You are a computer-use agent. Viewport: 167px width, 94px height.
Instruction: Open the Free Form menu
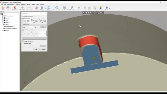pyautogui.click(x=23, y=5)
